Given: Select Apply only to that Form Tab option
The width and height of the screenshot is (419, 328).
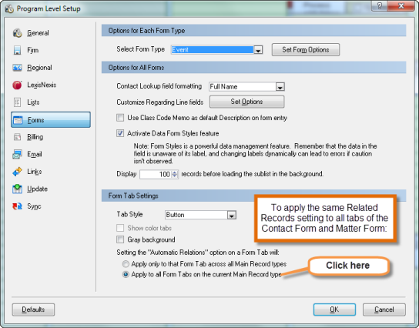Looking at the screenshot, I should coord(126,264).
